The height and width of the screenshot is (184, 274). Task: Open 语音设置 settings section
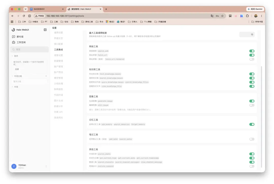point(58,55)
